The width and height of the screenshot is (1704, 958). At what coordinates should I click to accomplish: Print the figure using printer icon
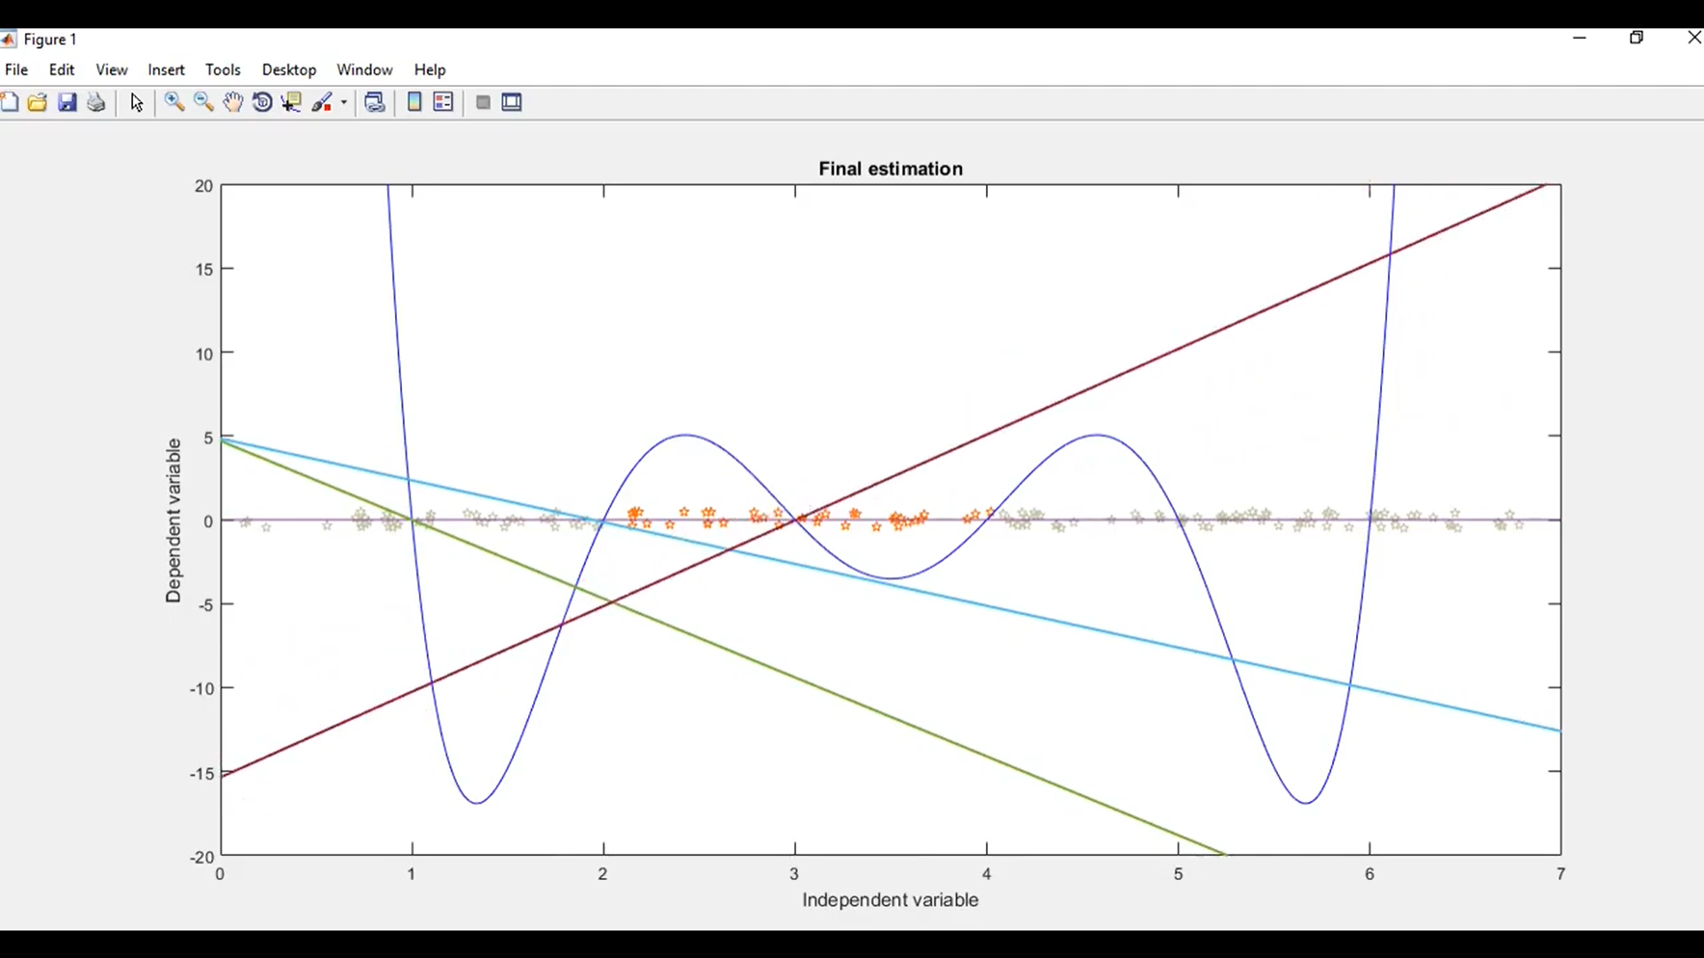point(97,103)
